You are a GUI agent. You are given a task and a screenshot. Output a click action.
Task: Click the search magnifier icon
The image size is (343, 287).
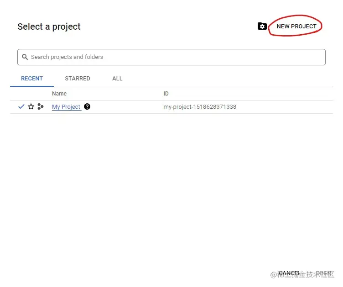(25, 57)
